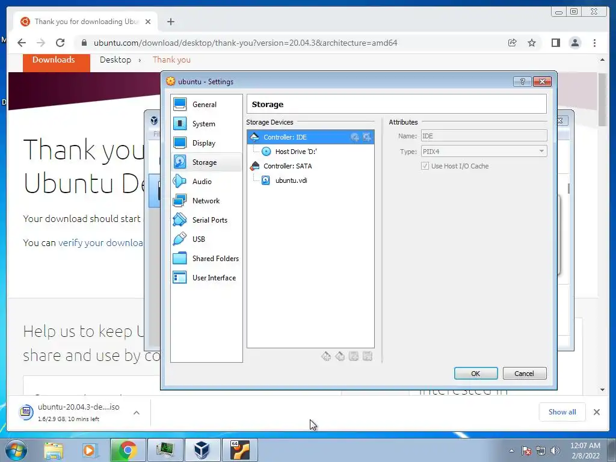
Task: Click the volume speaker icon in system tray
Action: coord(555,451)
